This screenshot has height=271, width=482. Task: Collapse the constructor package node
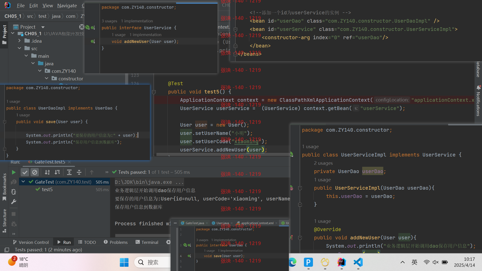point(47,78)
